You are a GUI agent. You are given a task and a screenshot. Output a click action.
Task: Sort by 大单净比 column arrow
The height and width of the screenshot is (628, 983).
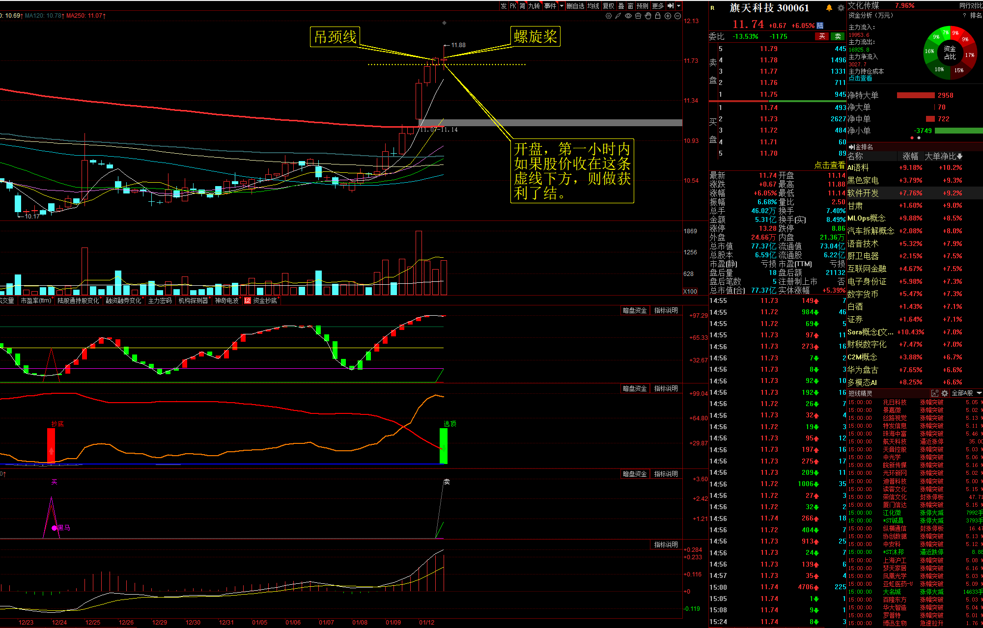959,156
